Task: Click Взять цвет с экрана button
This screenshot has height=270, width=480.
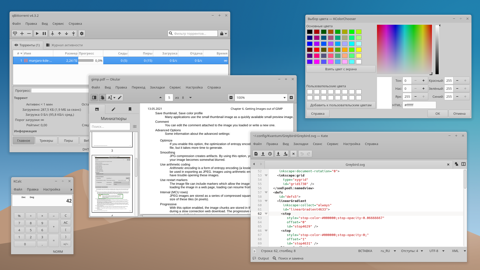Action: coord(341,69)
